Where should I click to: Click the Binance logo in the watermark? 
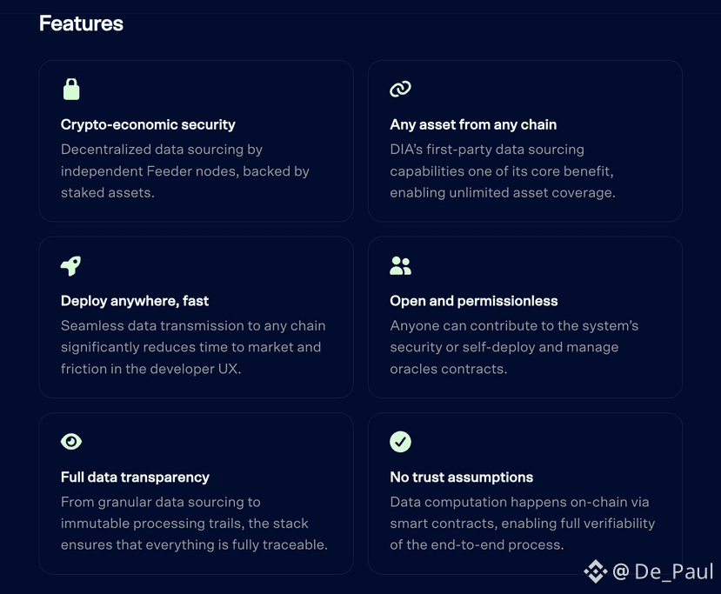pos(596,571)
